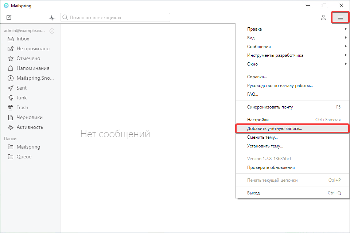Click the Queue folder icon
The height and width of the screenshot is (233, 350).
coord(11,157)
